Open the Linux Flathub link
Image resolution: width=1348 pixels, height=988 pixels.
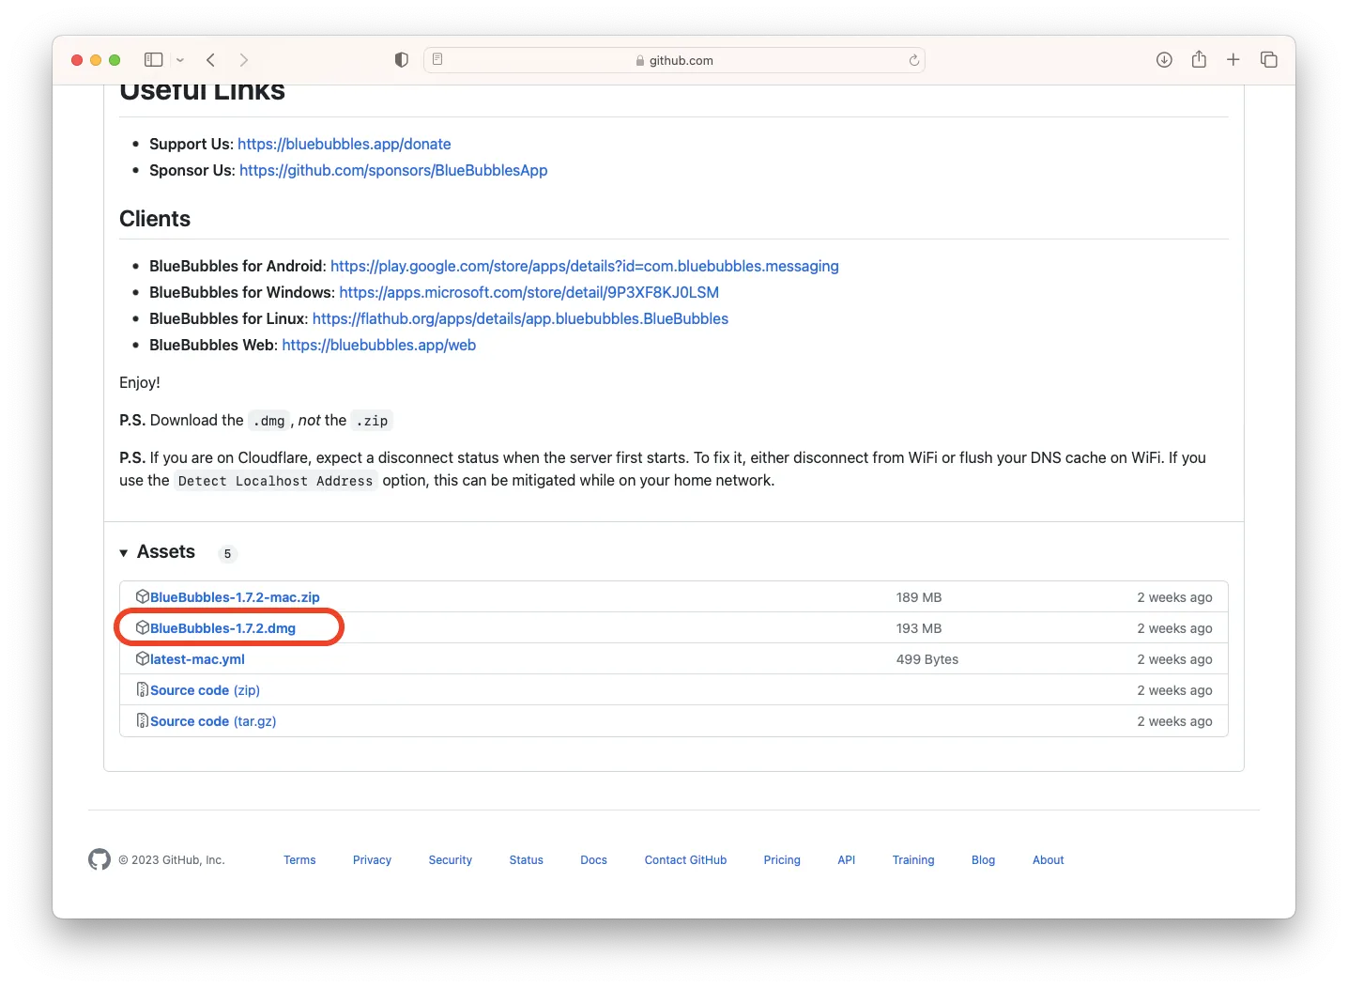click(520, 318)
